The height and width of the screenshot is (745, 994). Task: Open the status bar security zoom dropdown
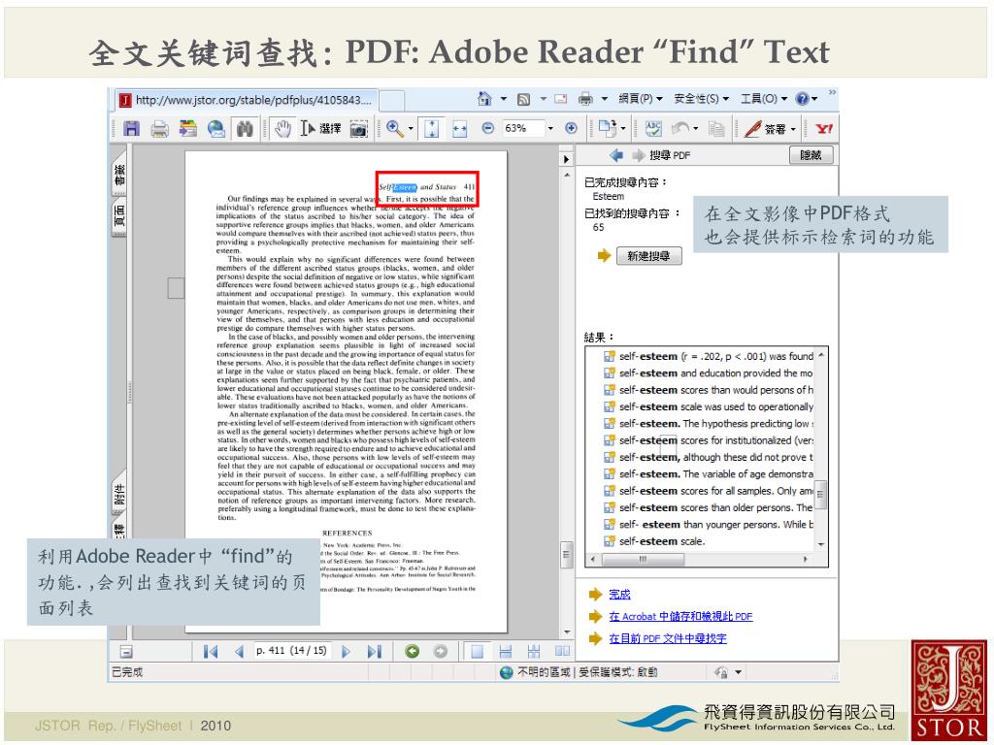click(739, 672)
